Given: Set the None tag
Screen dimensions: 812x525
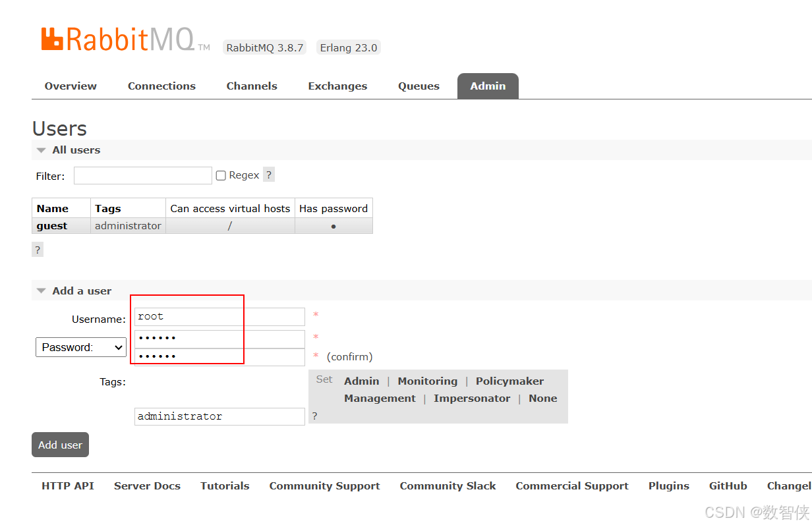Looking at the screenshot, I should coord(542,398).
